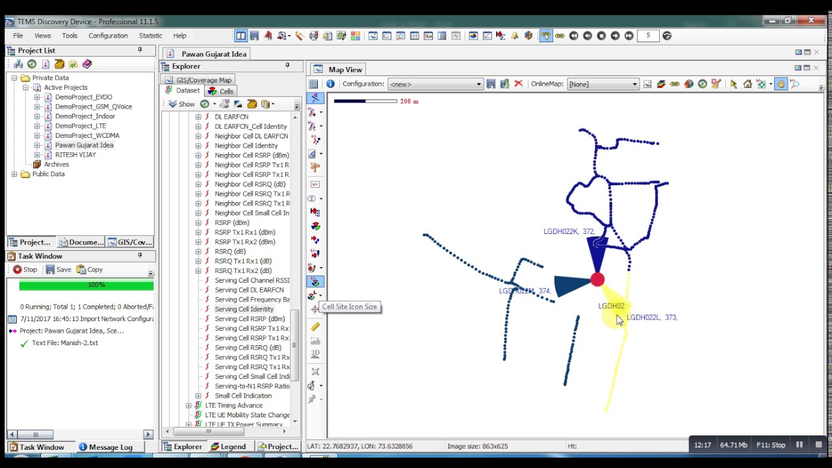This screenshot has width=832, height=468.
Task: Delete configuration using the red X icon
Action: [x=518, y=84]
